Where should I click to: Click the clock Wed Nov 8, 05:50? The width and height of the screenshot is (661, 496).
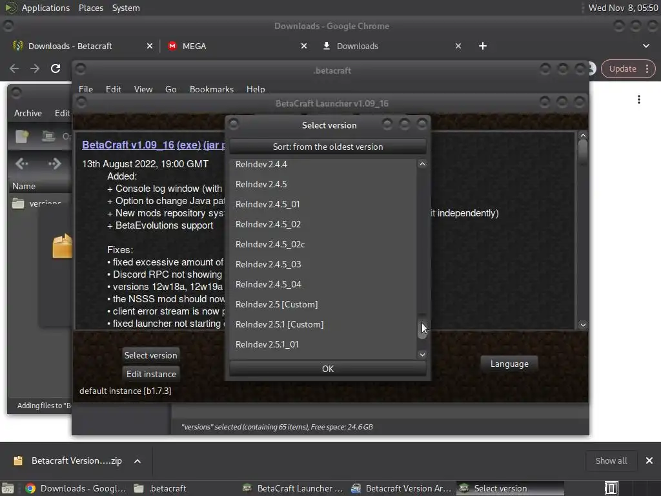click(623, 8)
